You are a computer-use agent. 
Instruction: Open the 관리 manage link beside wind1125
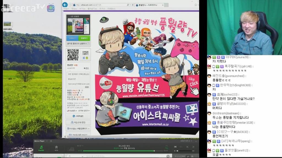coord(86,68)
